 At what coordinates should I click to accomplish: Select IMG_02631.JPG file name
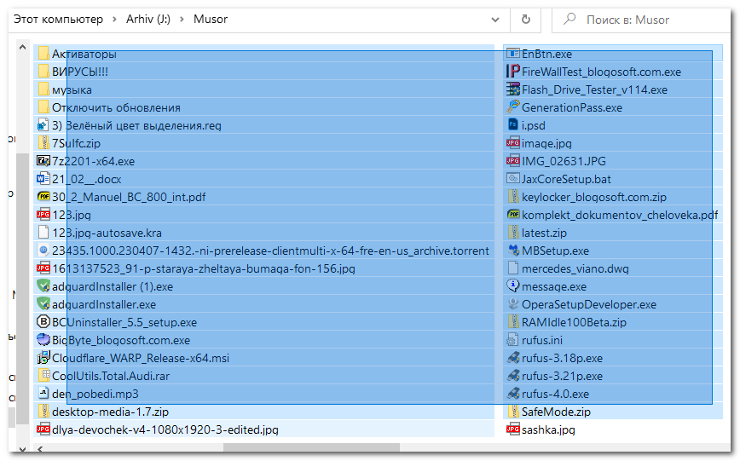564,161
